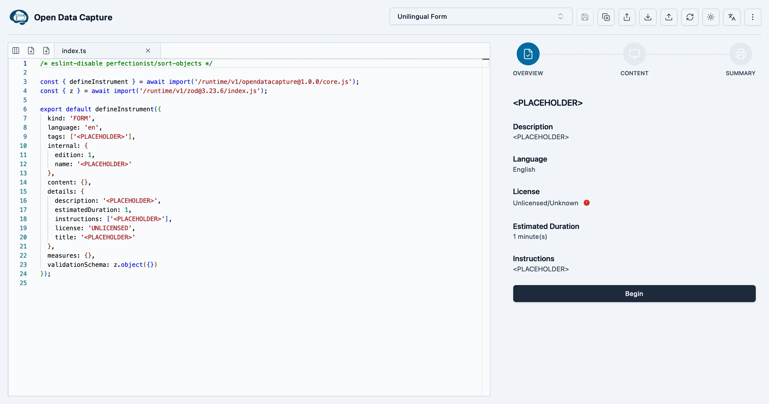Expand the Unilingual Form dropdown selector
Screen dimensions: 769x404
click(480, 16)
